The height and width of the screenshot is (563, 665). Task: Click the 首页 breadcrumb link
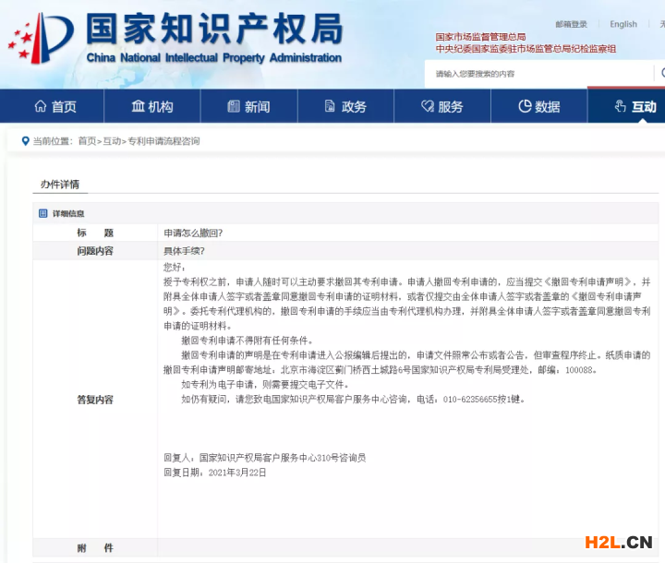pos(88,141)
